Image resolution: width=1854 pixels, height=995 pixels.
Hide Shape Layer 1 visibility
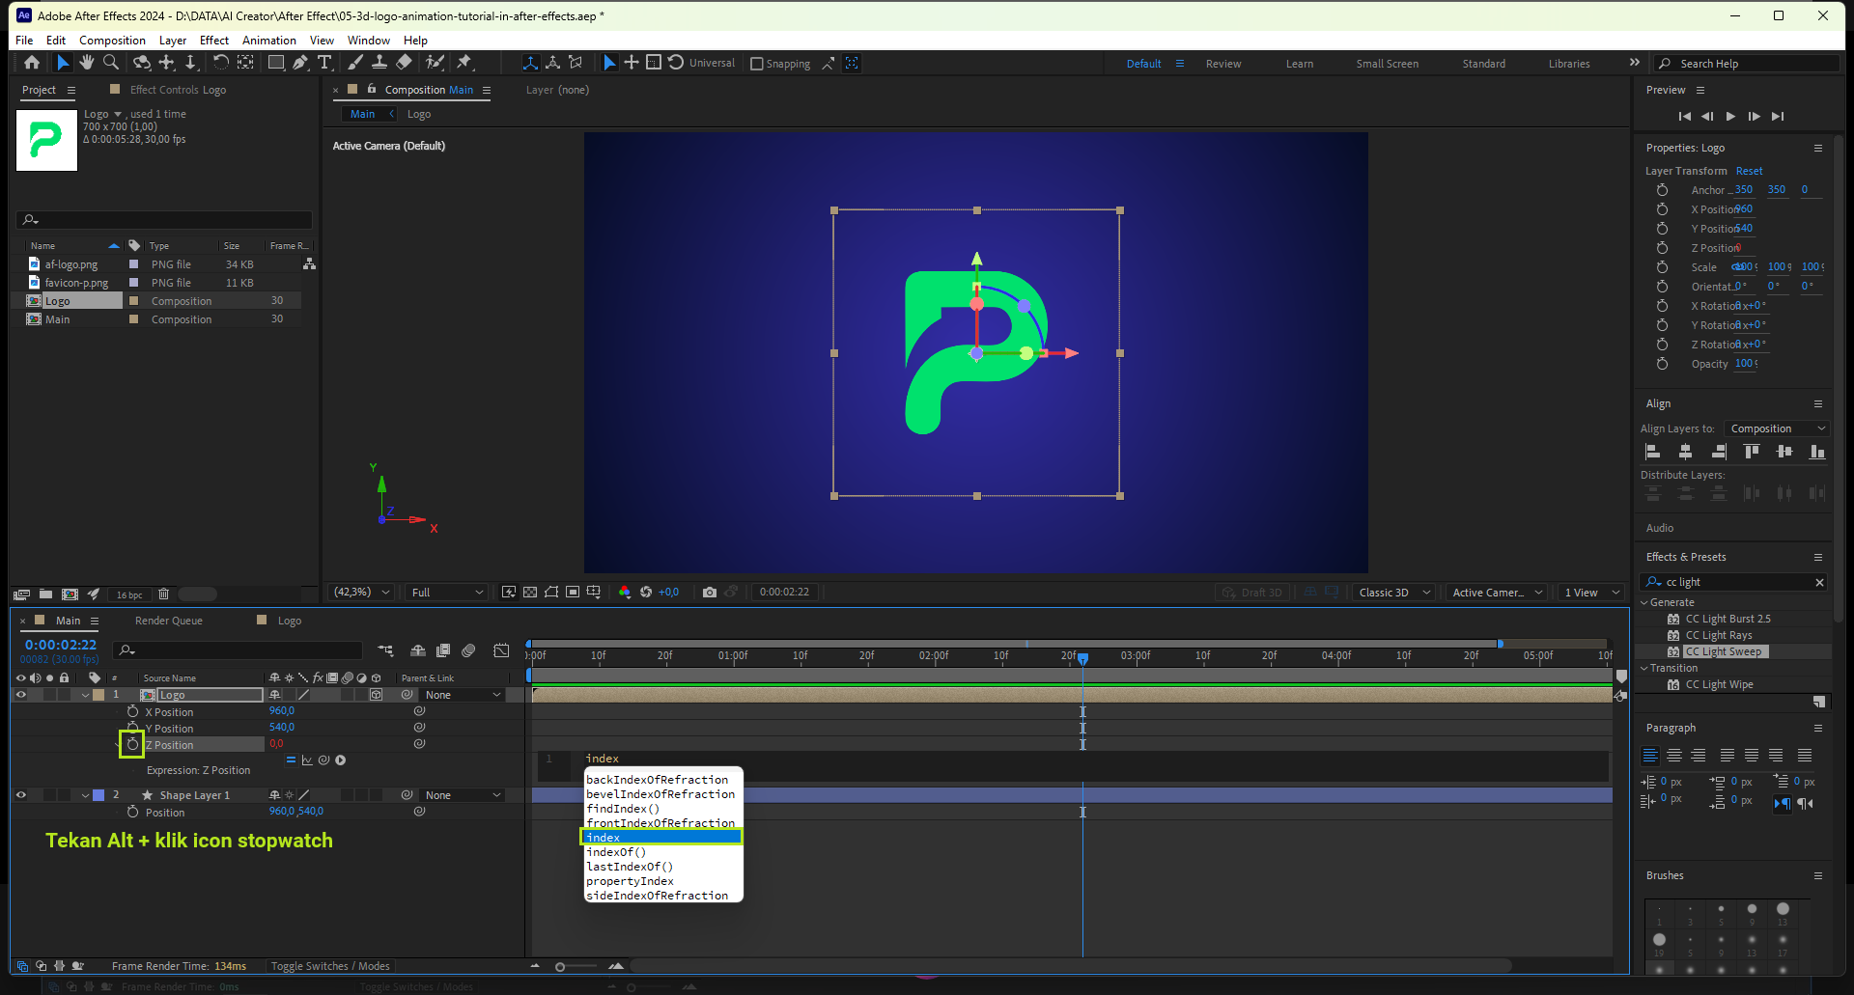[20, 795]
